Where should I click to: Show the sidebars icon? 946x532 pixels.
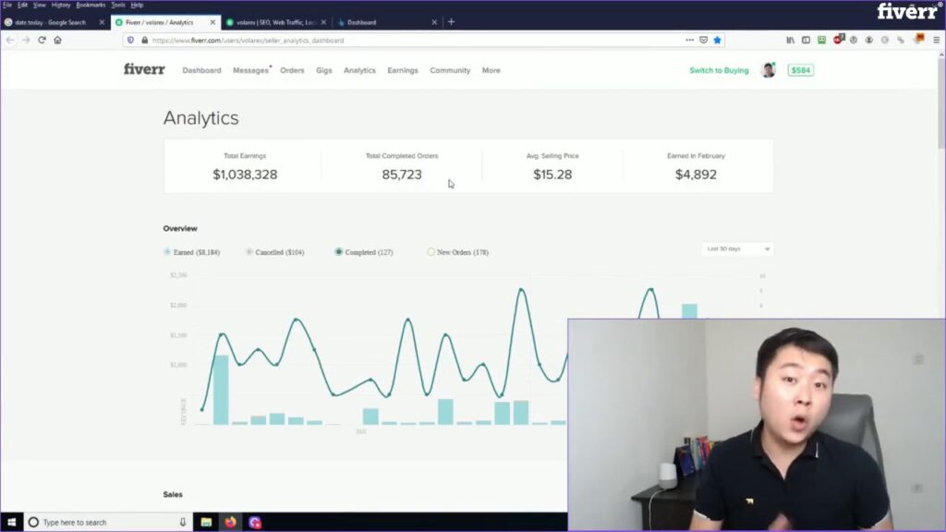806,40
